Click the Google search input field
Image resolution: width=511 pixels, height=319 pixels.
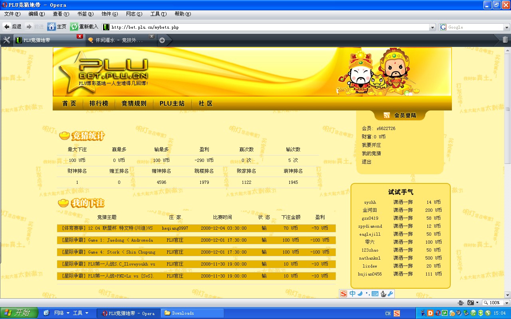[x=475, y=27]
